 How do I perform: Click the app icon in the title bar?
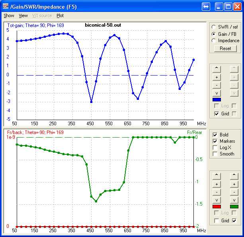[x=6, y=6]
